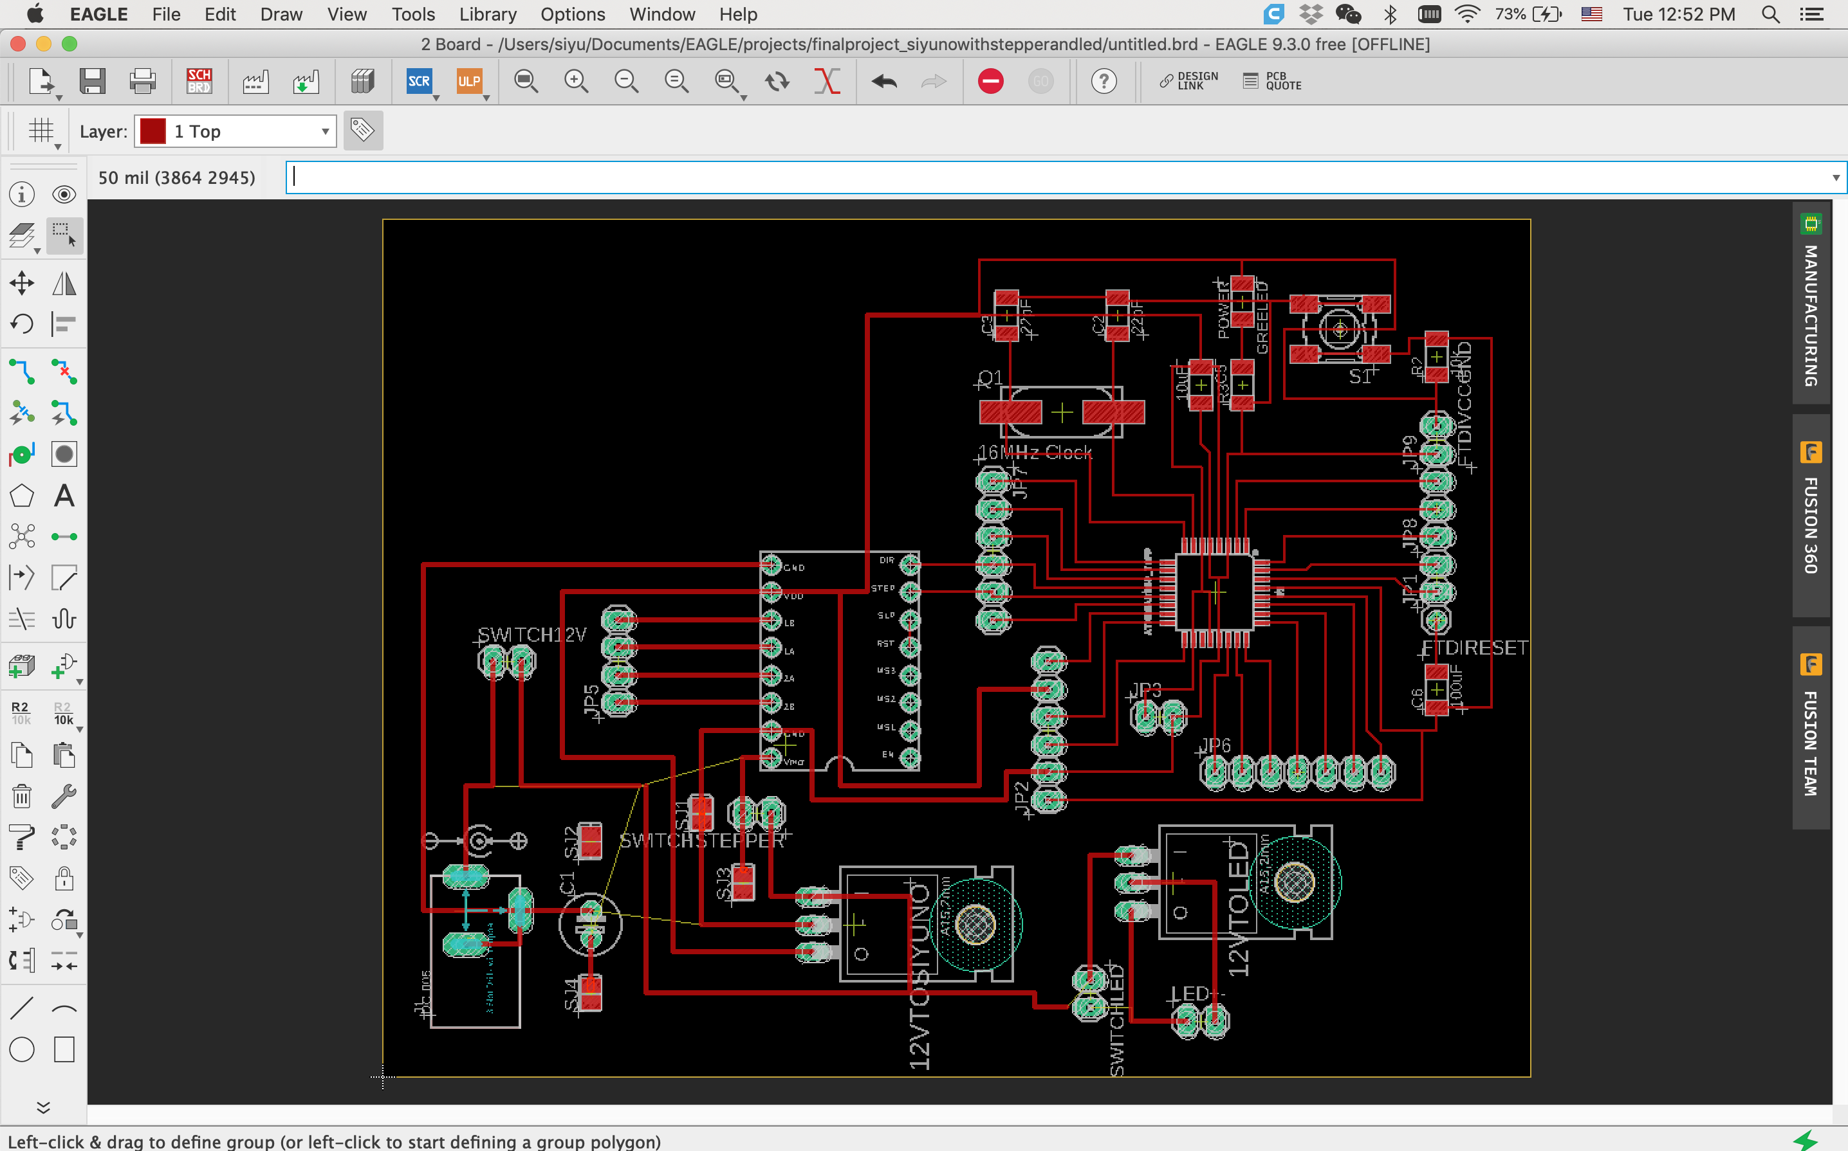Undo the last action
Screen dimensions: 1848x1151
[883, 80]
